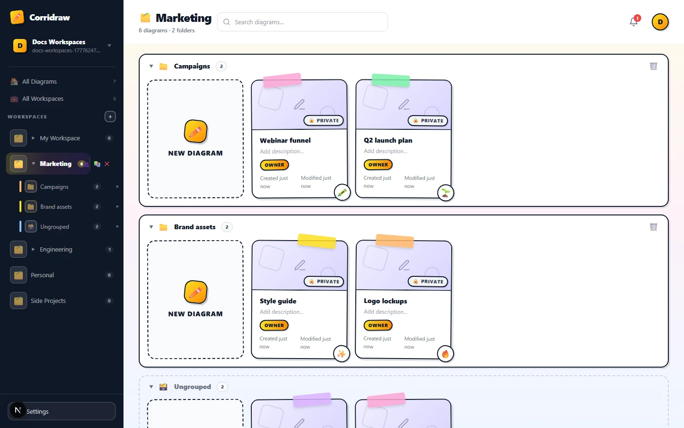This screenshot has height=428, width=684.
Task: Expand the Engineering workspace tree arrow
Action: coord(33,249)
